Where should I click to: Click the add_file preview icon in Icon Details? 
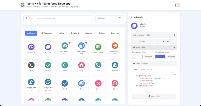(x=134, y=26)
